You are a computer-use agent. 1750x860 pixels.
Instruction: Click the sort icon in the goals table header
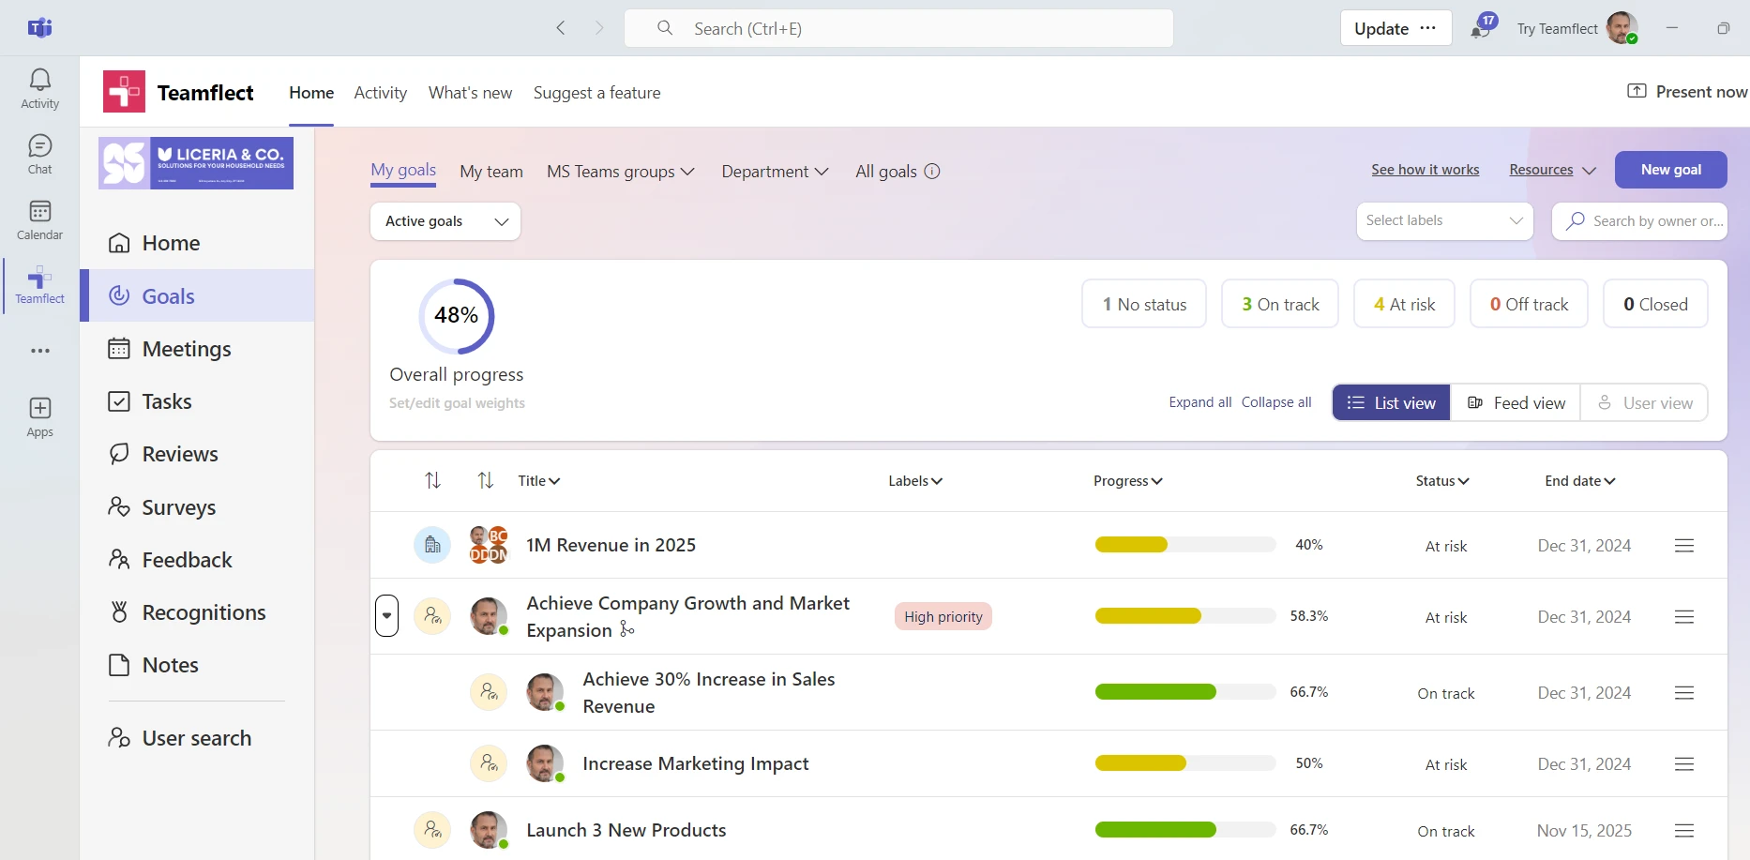(432, 479)
